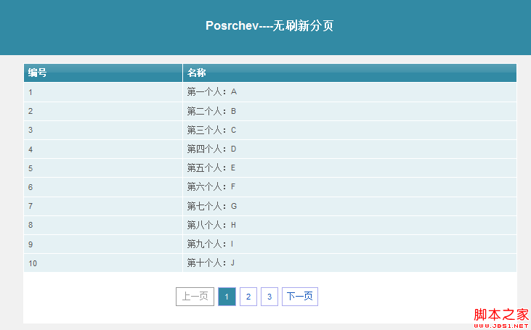Select the row cell 第十个人：J
The height and width of the screenshot is (330, 531).
tap(212, 263)
